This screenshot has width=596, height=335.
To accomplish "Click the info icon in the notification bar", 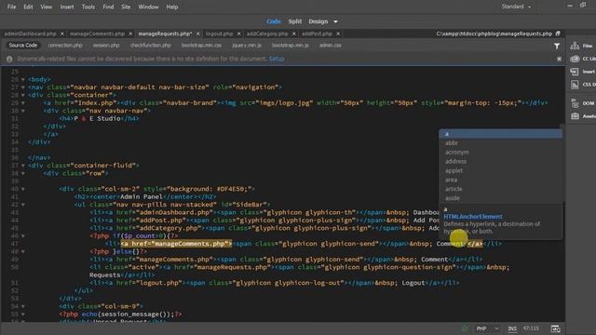I will pos(9,59).
